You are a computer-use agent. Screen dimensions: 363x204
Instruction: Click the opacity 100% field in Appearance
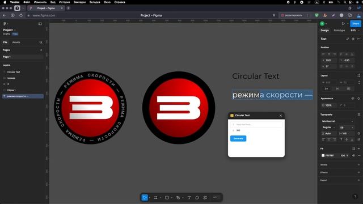(x=329, y=105)
